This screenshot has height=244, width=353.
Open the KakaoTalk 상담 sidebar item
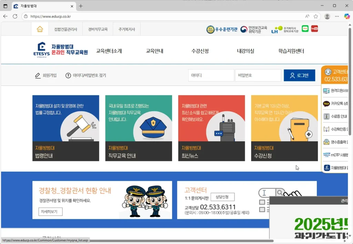tap(336, 104)
